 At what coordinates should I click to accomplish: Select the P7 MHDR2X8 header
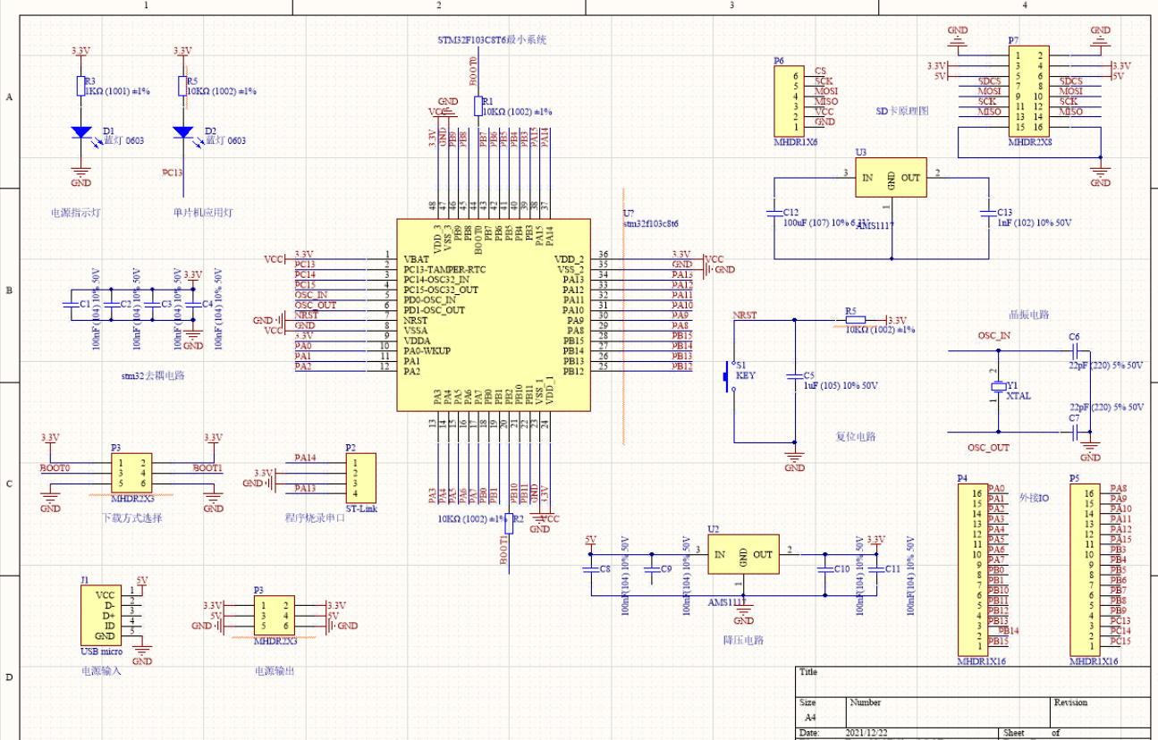click(x=1030, y=91)
